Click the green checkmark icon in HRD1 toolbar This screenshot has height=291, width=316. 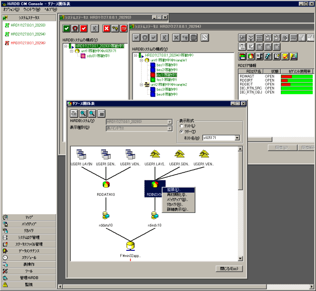[x=67, y=29]
